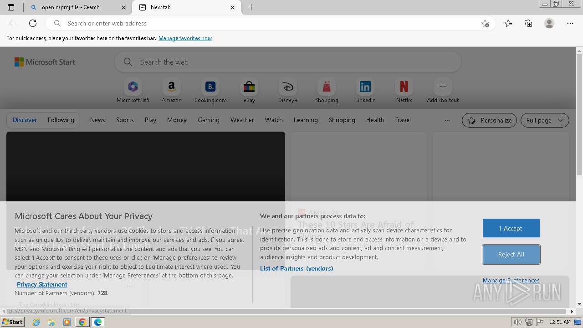This screenshot has height=328, width=583.
Task: Open Chrome from taskbar
Action: pos(82,322)
